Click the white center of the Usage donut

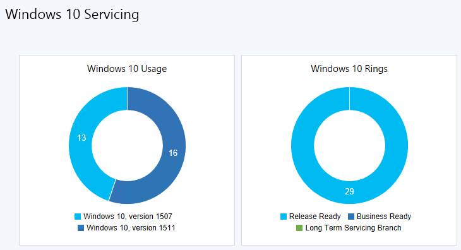click(x=127, y=145)
